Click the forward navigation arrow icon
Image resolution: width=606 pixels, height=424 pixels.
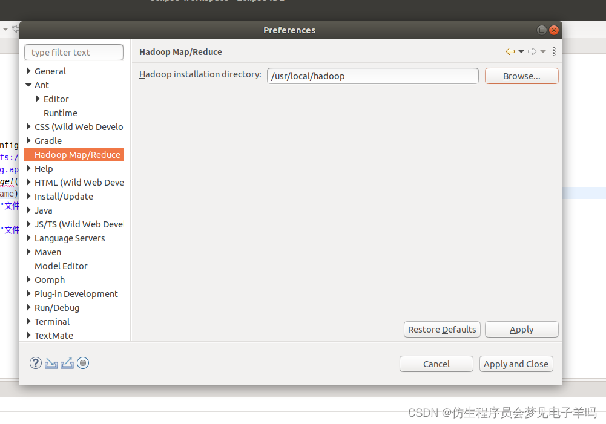click(532, 51)
